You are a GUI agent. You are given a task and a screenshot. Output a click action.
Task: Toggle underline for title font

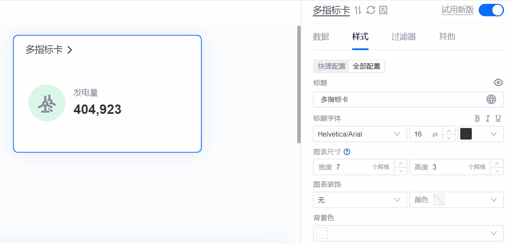[x=498, y=119]
